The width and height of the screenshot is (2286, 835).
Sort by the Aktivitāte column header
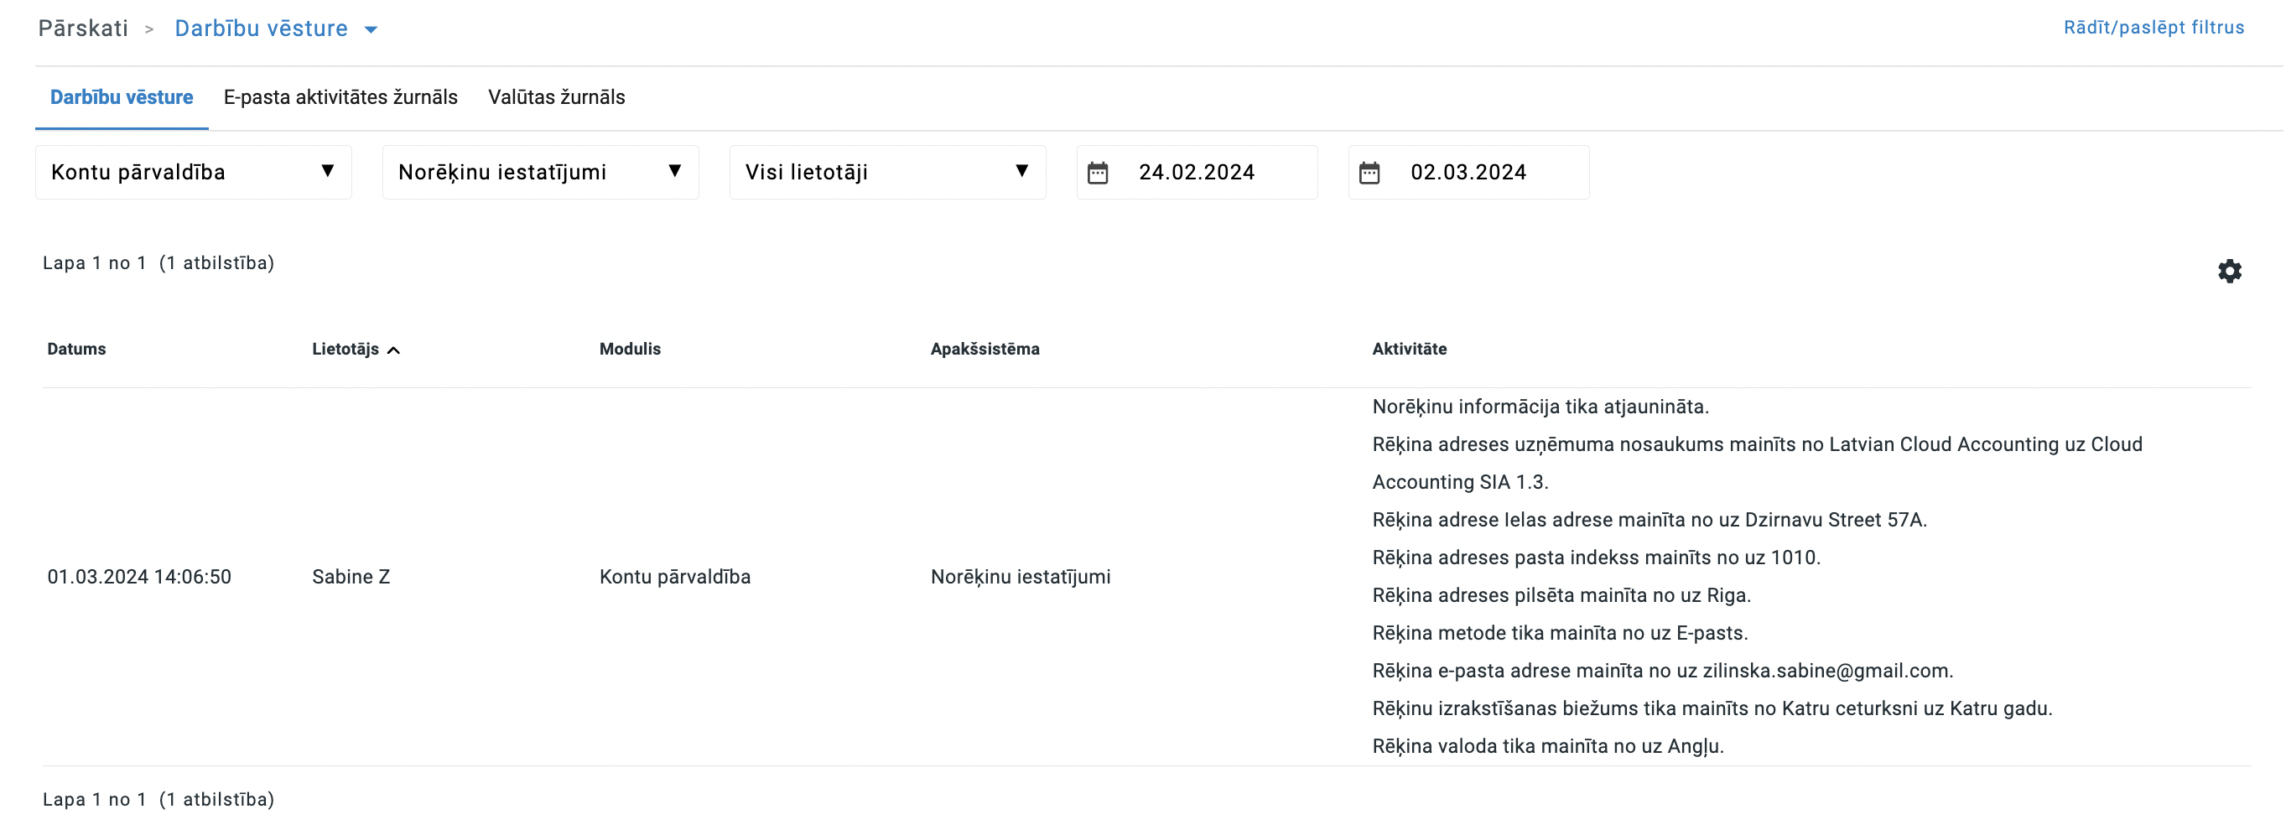click(x=1408, y=349)
